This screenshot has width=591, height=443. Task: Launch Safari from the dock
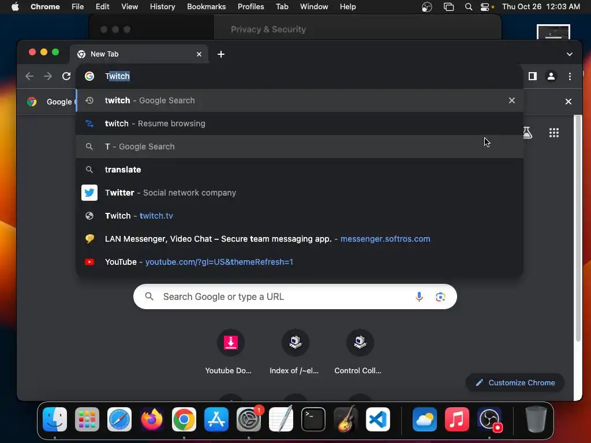[119, 419]
